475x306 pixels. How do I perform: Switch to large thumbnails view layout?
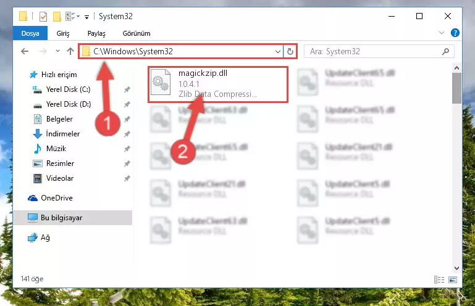click(x=453, y=279)
